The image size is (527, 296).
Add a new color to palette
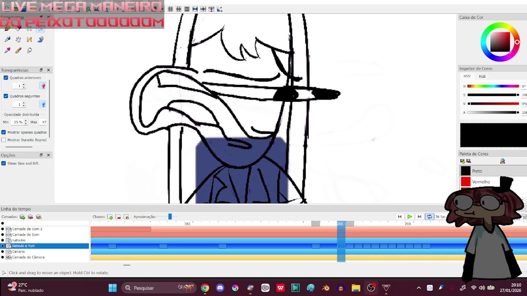(x=462, y=161)
